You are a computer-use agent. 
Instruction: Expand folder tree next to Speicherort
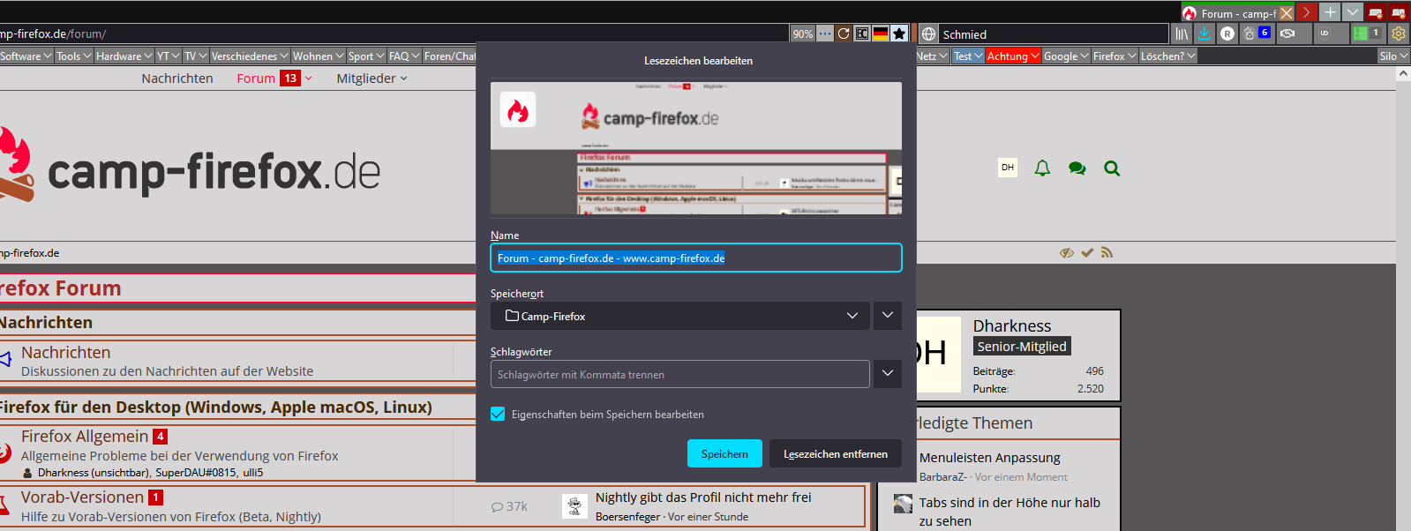point(888,316)
